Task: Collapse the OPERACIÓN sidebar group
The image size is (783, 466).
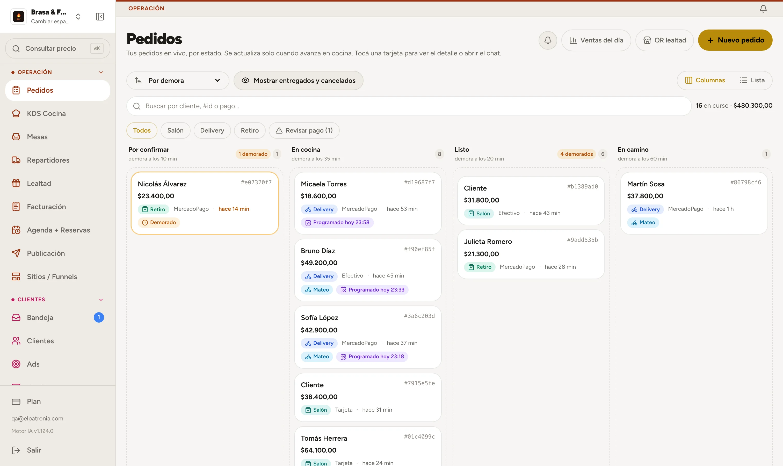Action: point(58,72)
